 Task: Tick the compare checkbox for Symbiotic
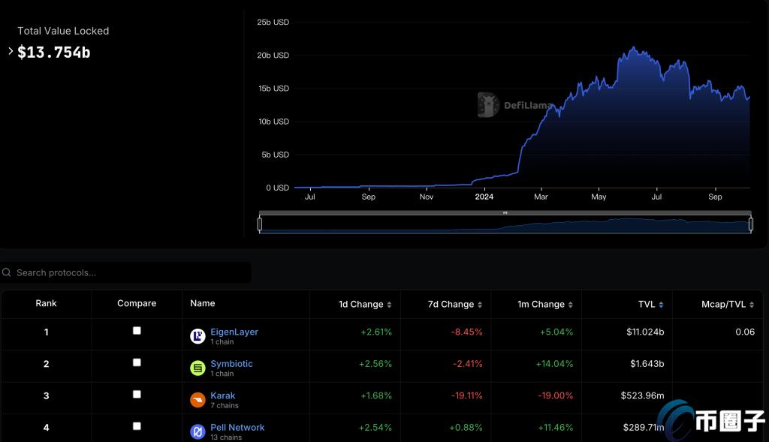coord(137,362)
